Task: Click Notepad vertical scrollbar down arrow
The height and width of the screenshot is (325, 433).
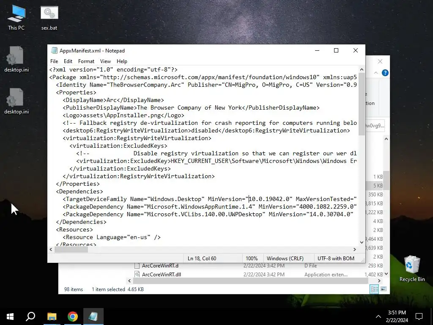Action: click(x=362, y=242)
